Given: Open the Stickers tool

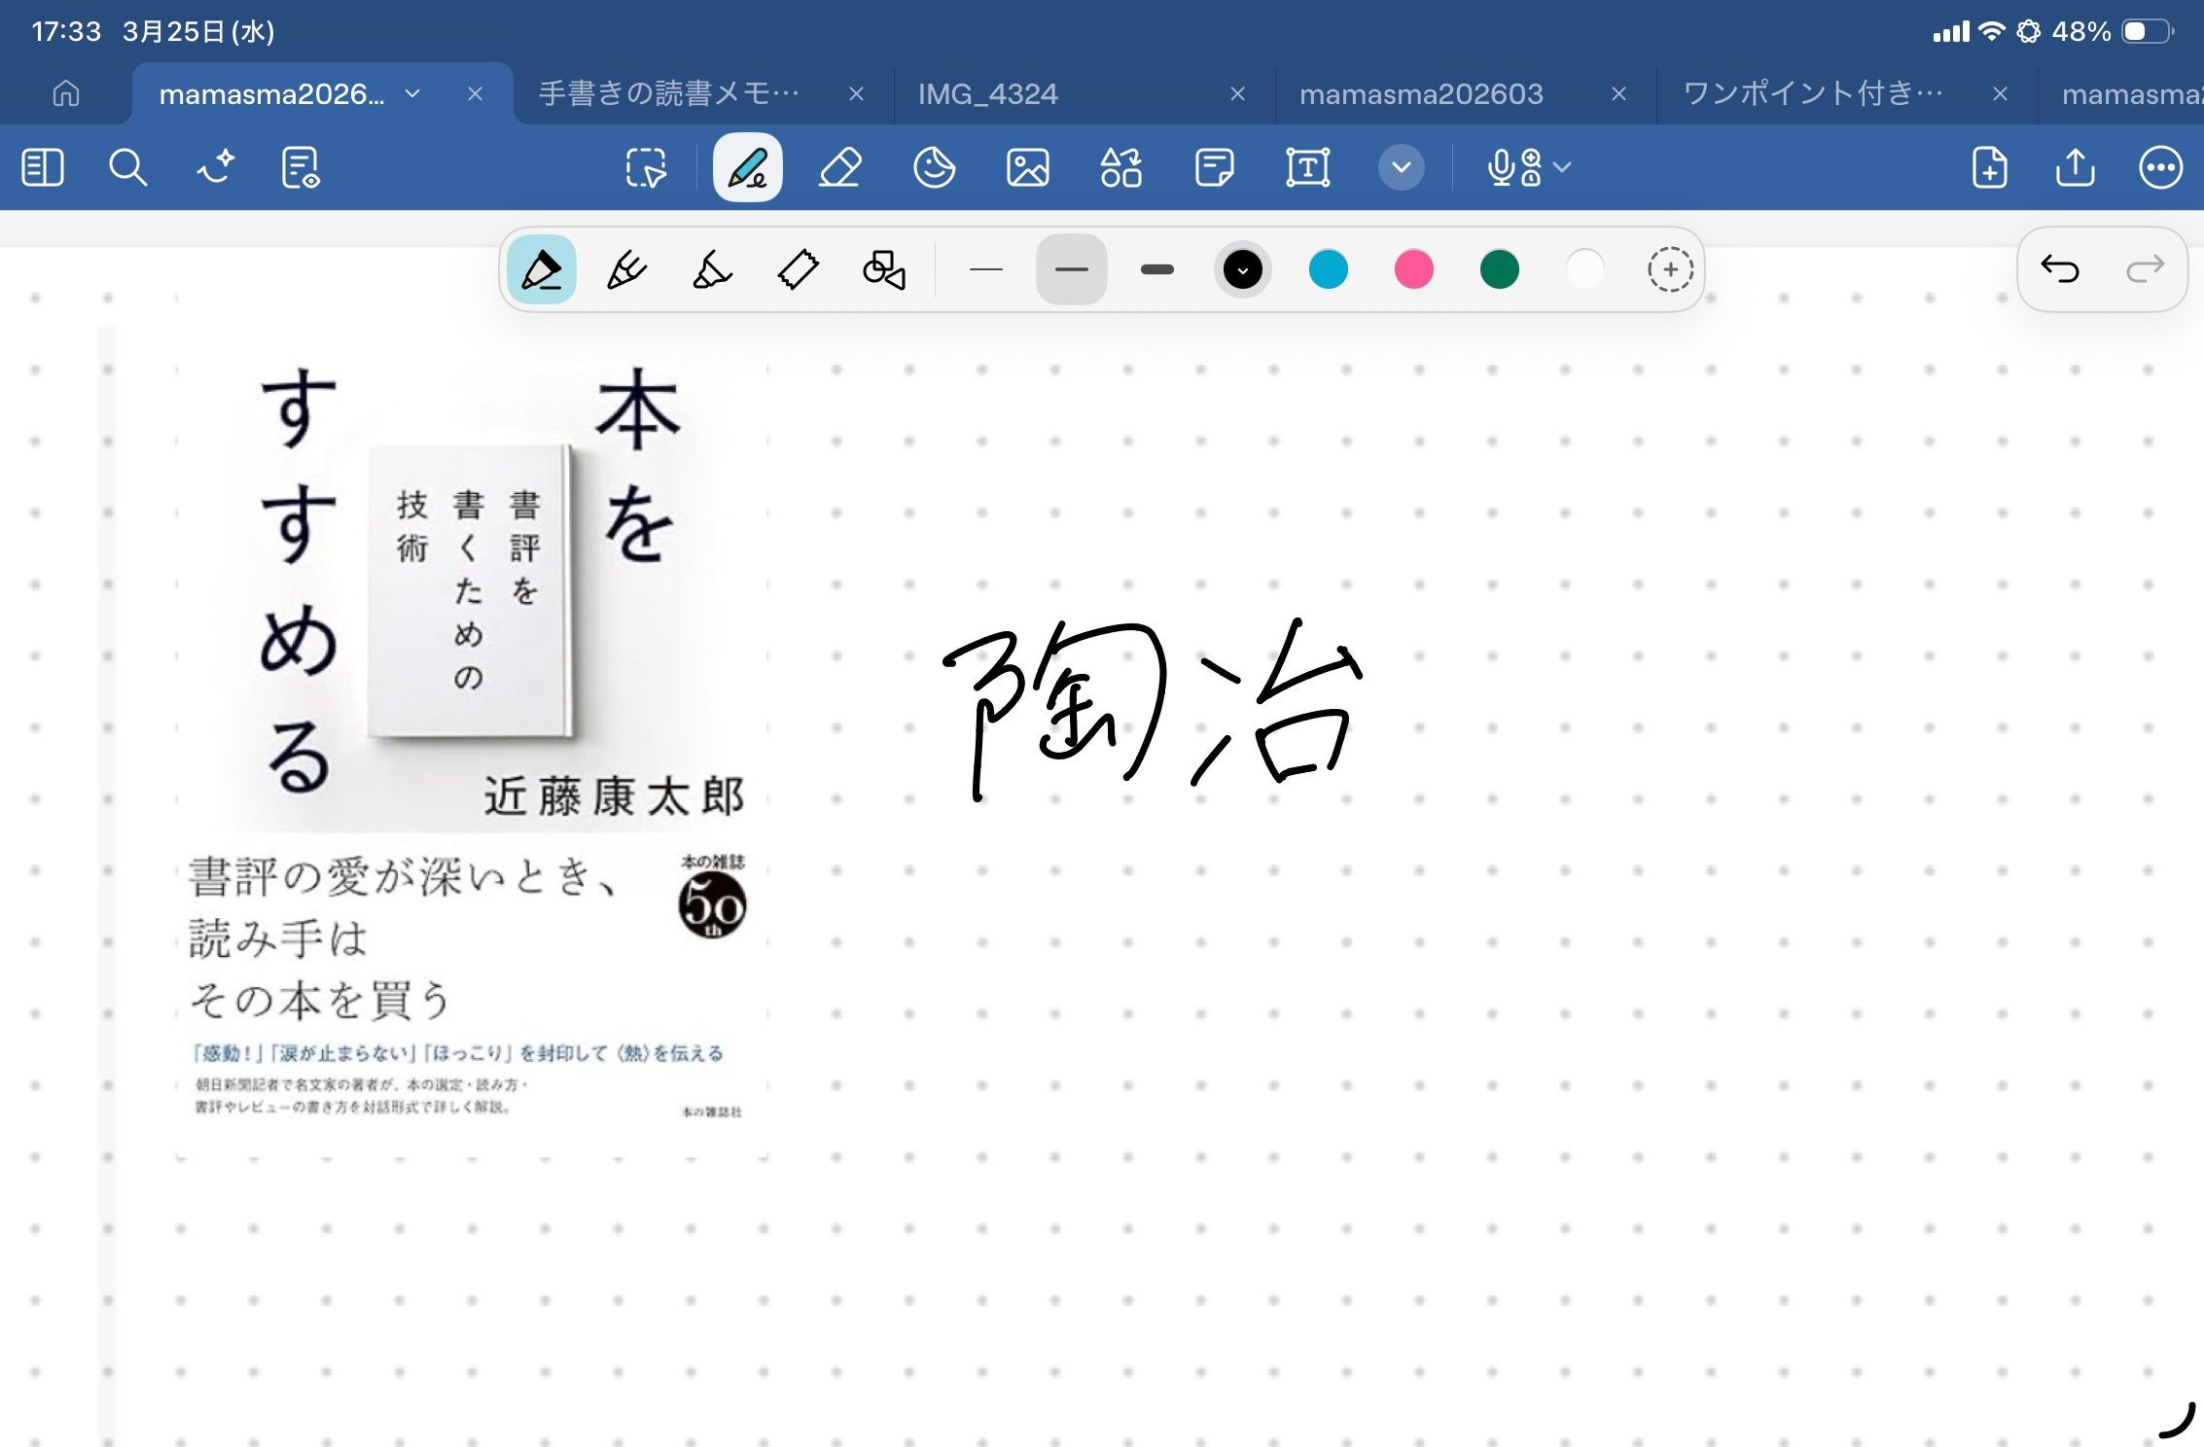Looking at the screenshot, I should pos(934,167).
